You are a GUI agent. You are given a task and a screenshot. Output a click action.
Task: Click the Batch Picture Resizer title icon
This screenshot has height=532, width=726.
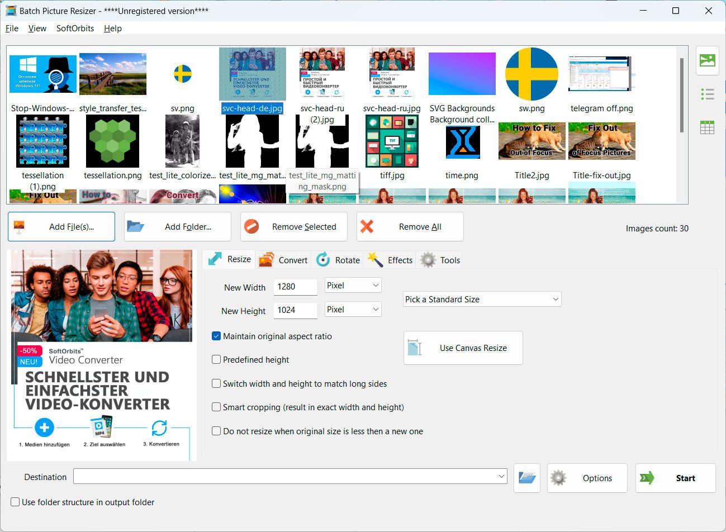[x=11, y=11]
